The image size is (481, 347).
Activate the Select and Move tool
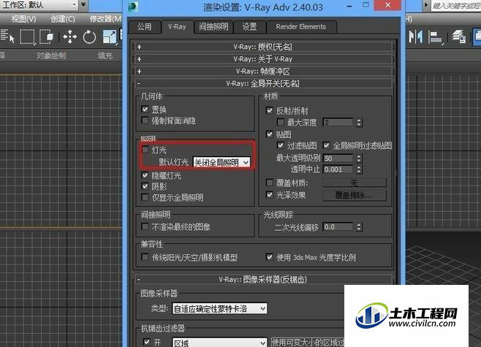pos(70,37)
